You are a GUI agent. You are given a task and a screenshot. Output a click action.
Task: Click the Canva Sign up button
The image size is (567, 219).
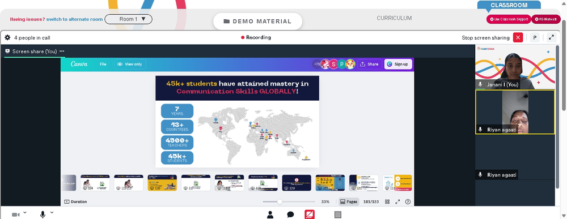[x=398, y=64]
